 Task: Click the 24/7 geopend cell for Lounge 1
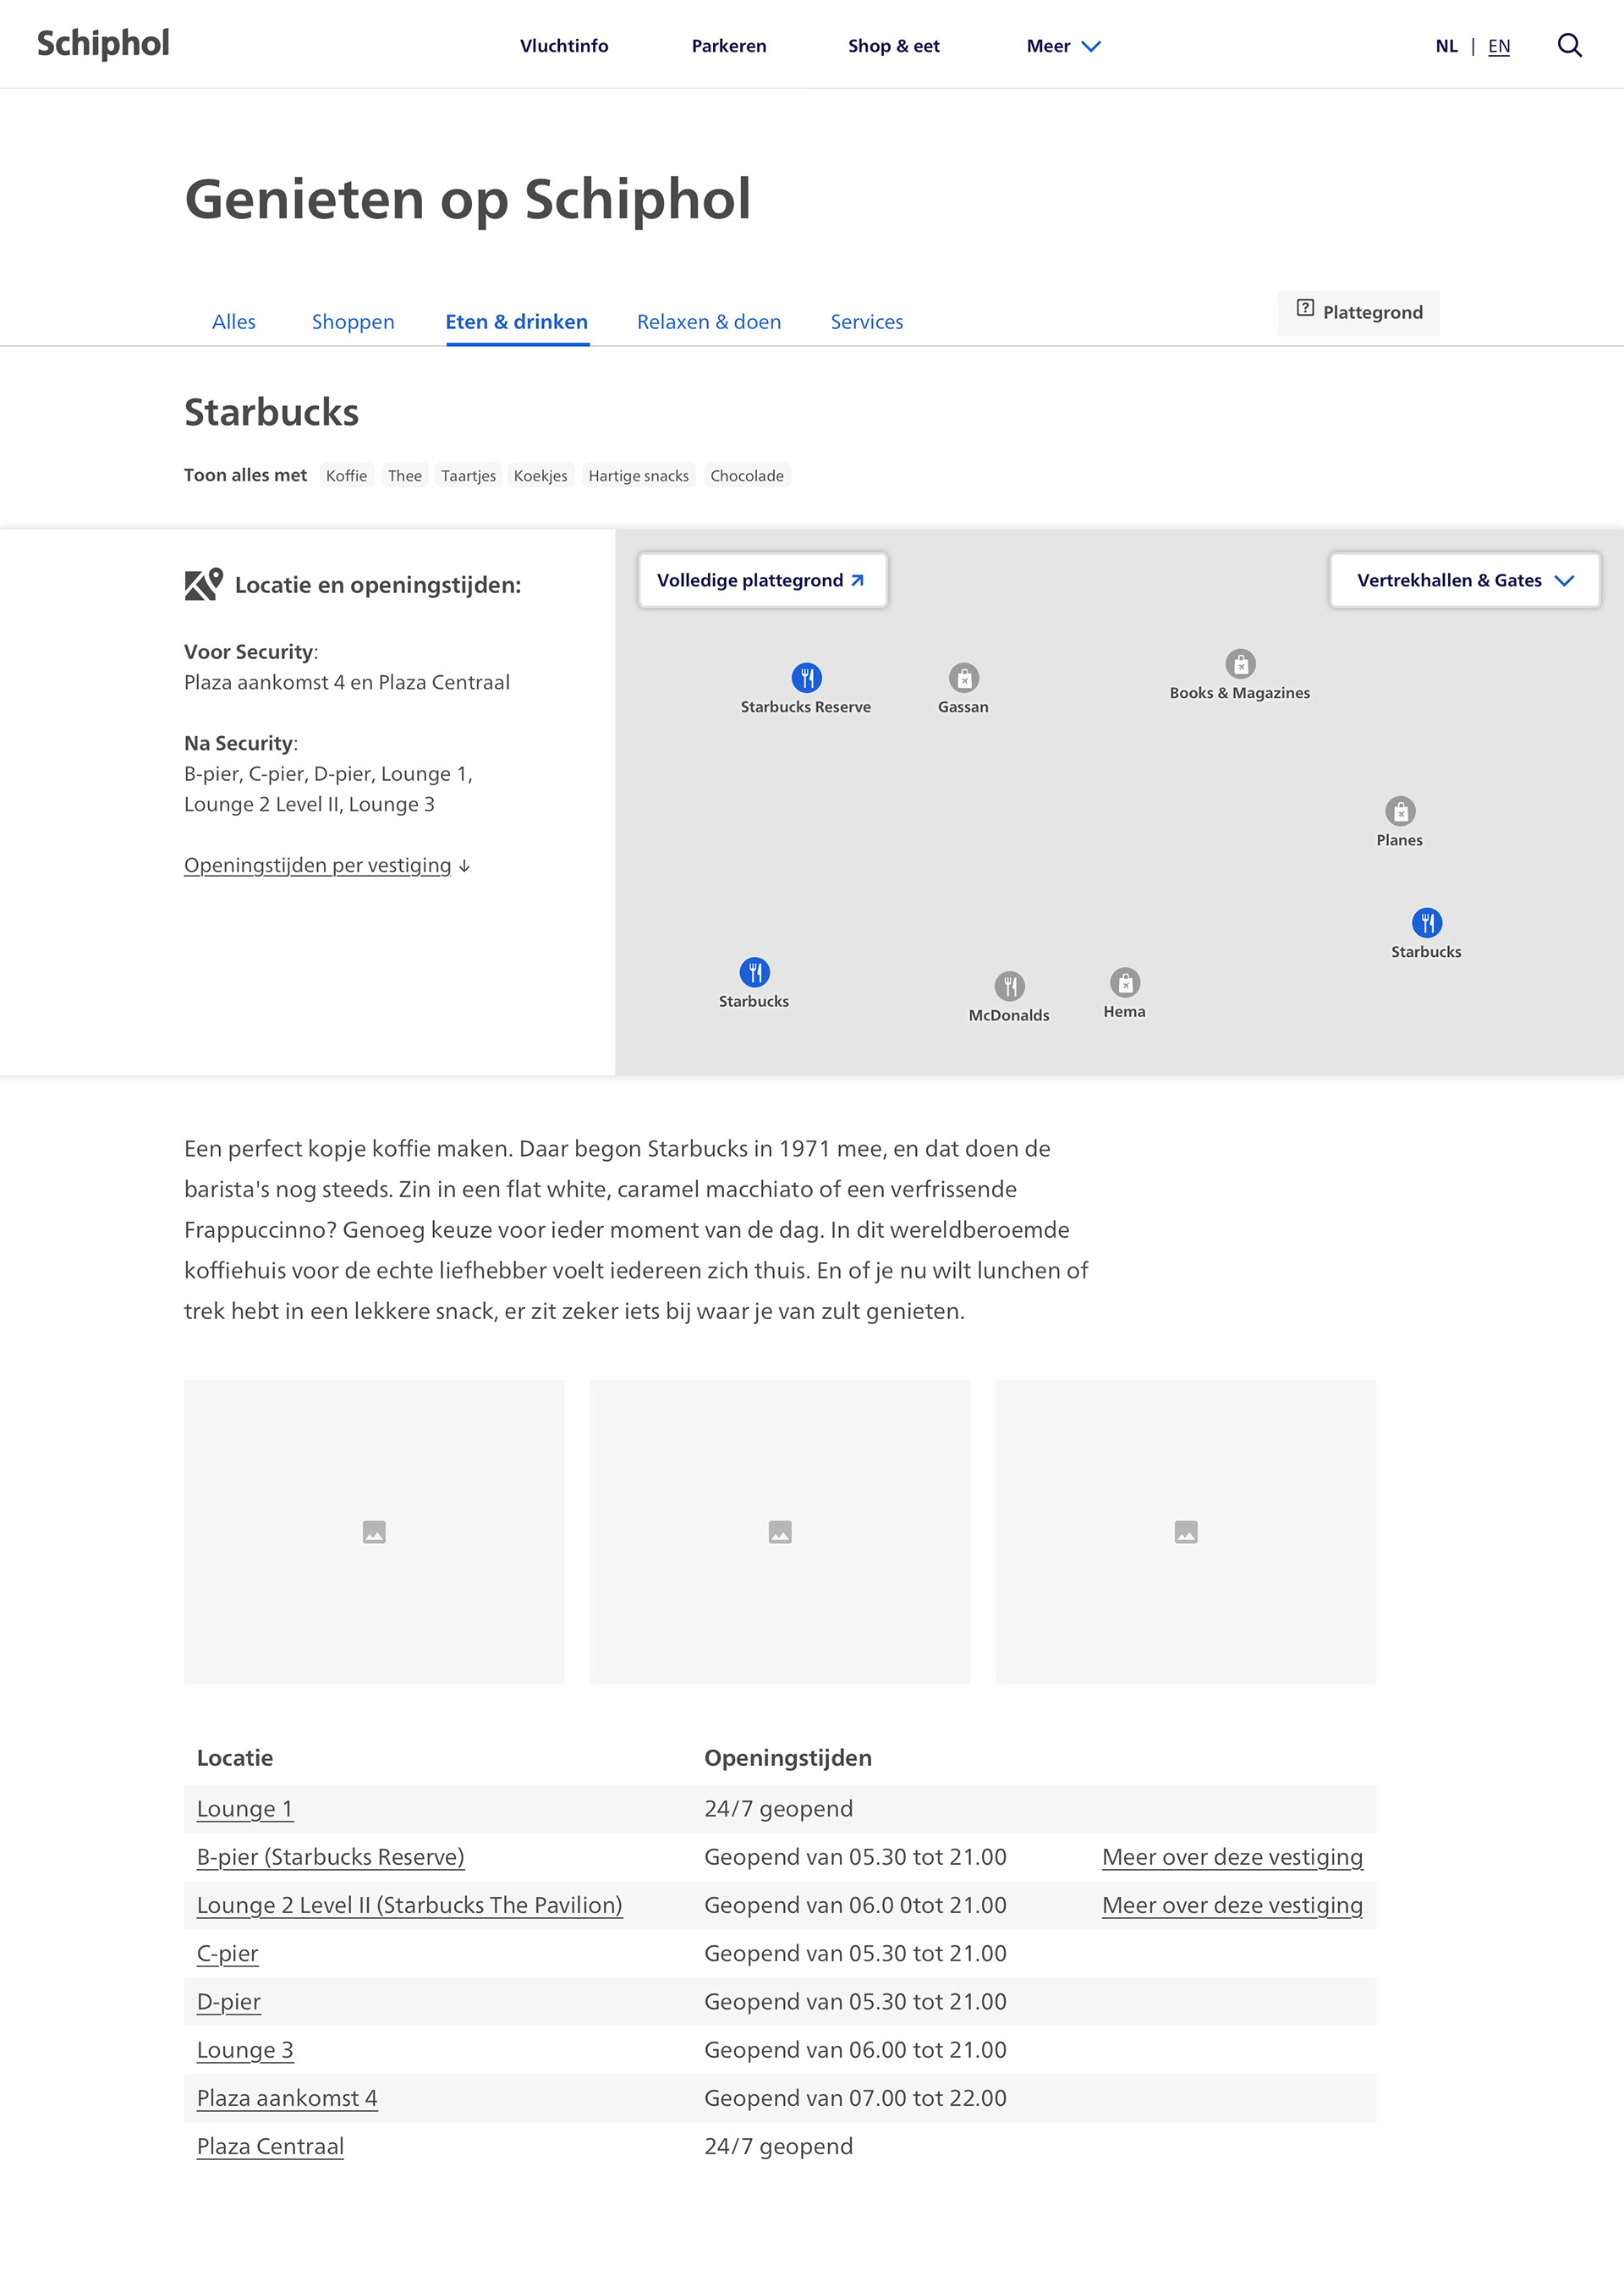[x=778, y=1809]
